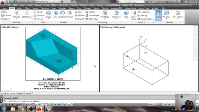
Task: Click the Shell tool
Action: [126, 14]
